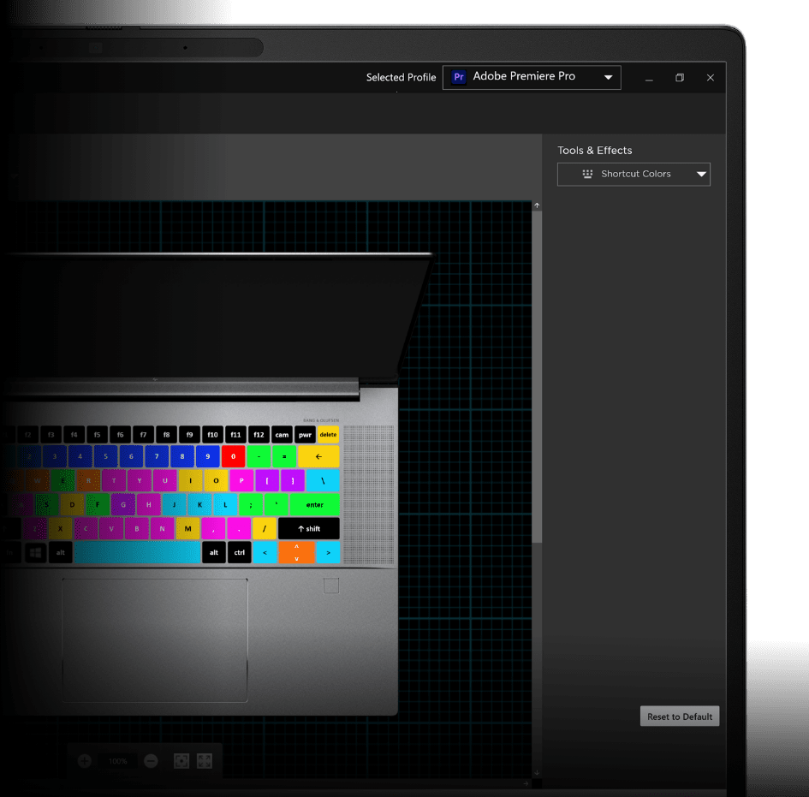Restore down the application window

tap(680, 77)
